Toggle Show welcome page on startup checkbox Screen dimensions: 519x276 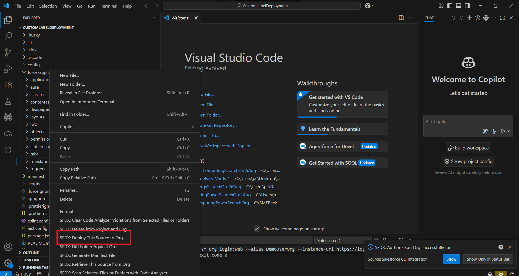[257, 229]
